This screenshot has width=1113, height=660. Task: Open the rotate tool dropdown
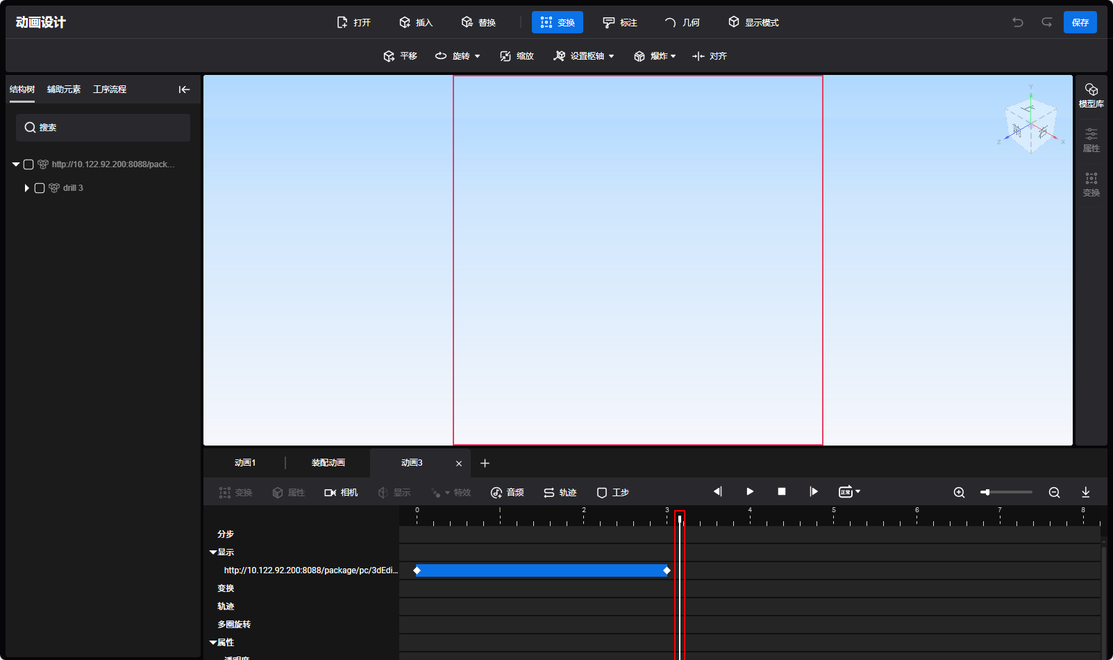(x=478, y=56)
